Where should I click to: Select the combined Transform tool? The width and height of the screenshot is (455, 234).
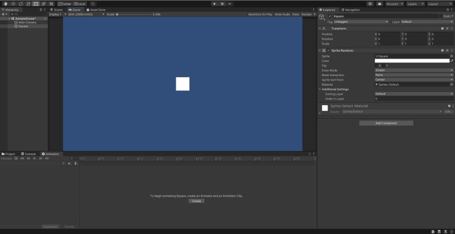coord(43,4)
